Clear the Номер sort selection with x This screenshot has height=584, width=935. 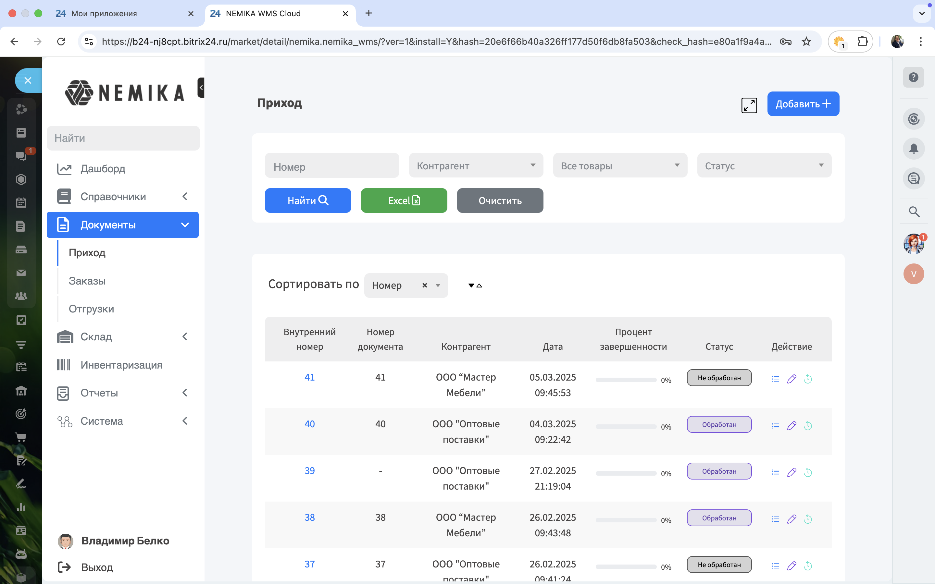[425, 286]
